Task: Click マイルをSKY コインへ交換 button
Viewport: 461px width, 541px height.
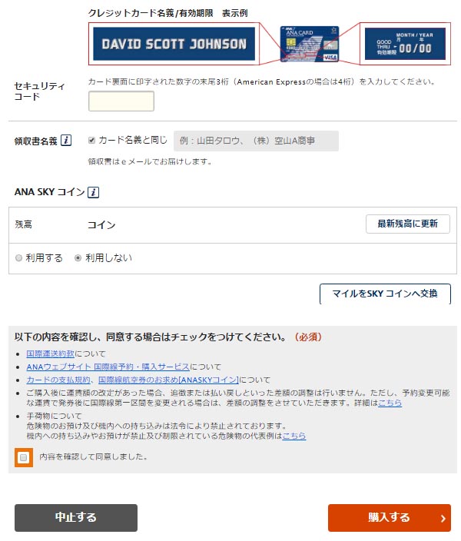Action: (x=385, y=294)
